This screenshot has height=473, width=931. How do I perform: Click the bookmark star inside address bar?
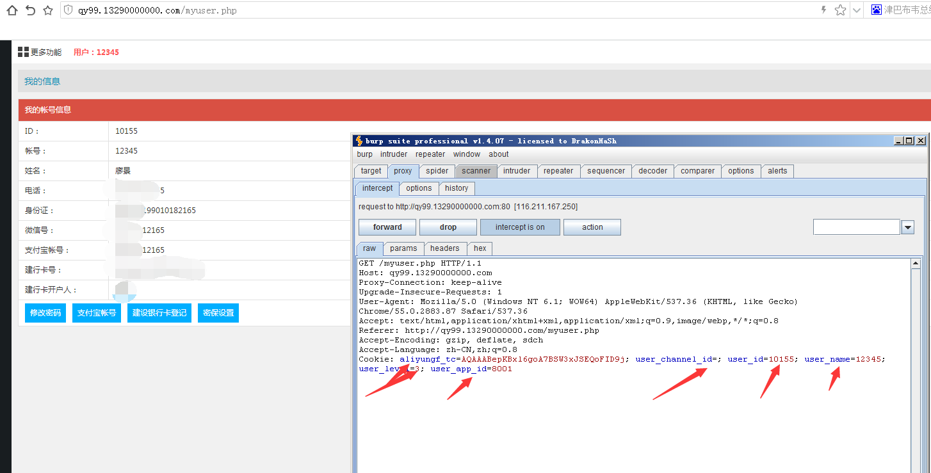(x=840, y=10)
